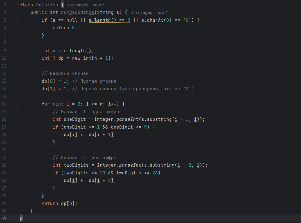Click the comment 'Вариант 1: одна цифра'
Screen dimensions: 301x223
pos(86,112)
